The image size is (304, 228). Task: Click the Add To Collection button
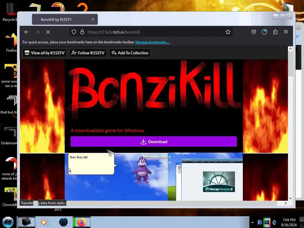pyautogui.click(x=130, y=53)
